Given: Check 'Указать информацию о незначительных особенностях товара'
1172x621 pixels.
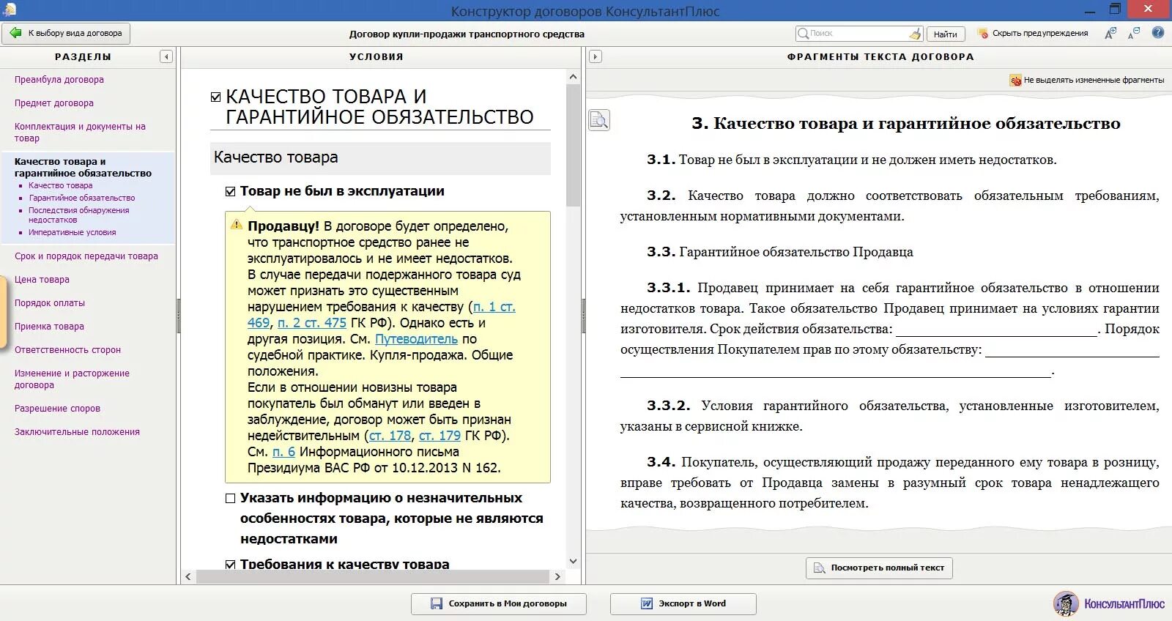Looking at the screenshot, I should 231,498.
